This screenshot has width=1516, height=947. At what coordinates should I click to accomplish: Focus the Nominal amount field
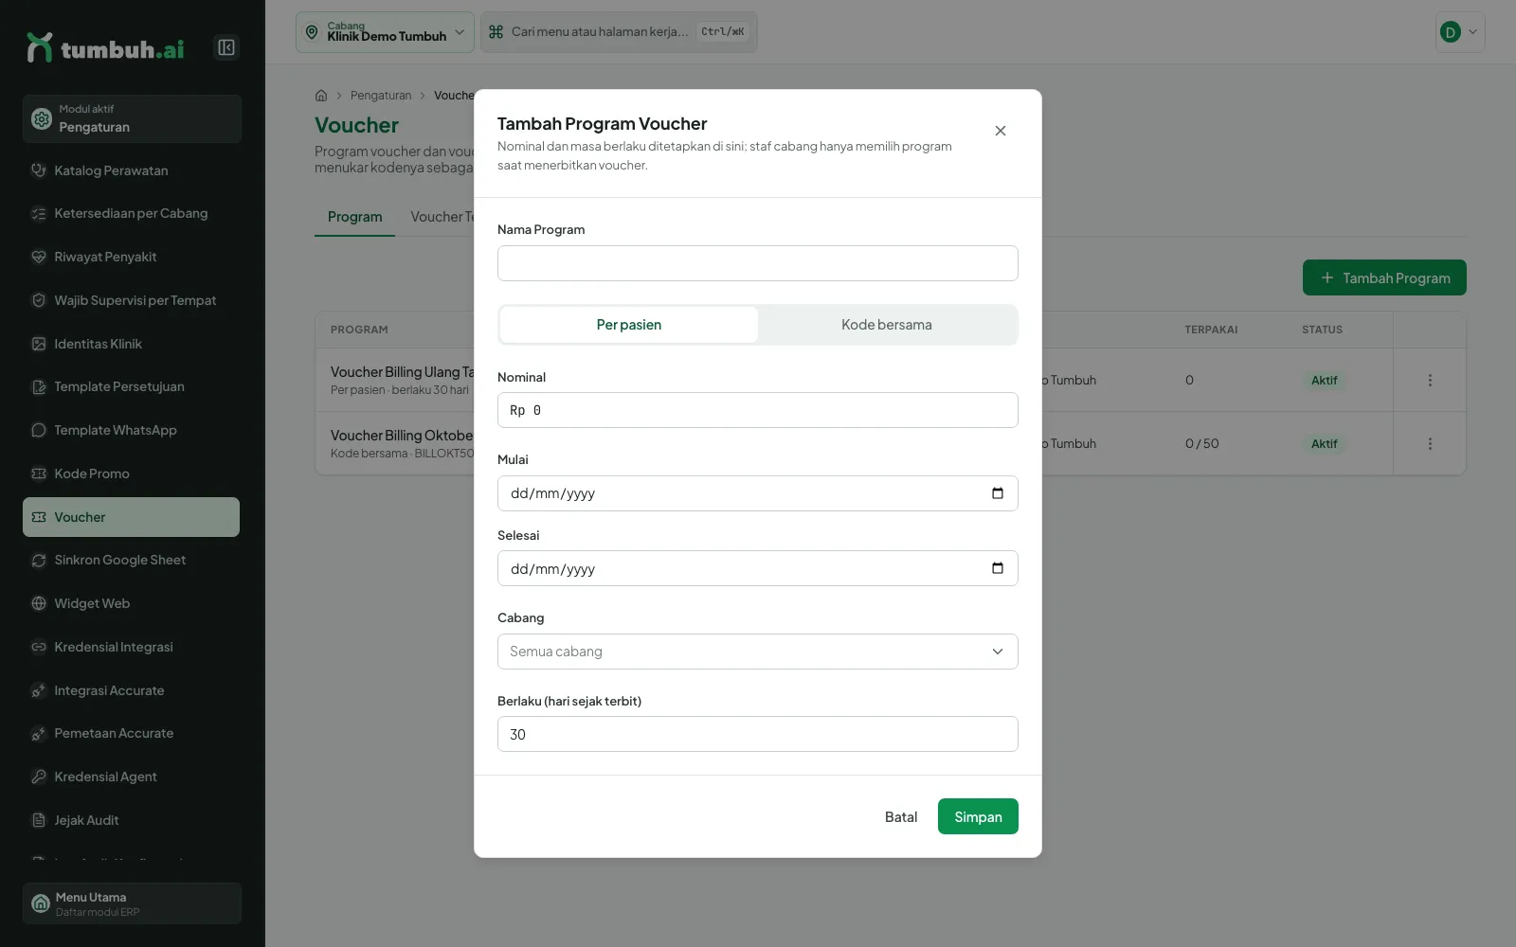(758, 410)
